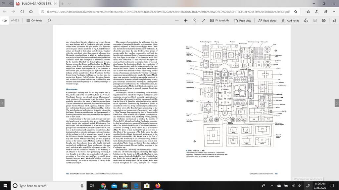Share this page using the share icon

coord(326,12)
